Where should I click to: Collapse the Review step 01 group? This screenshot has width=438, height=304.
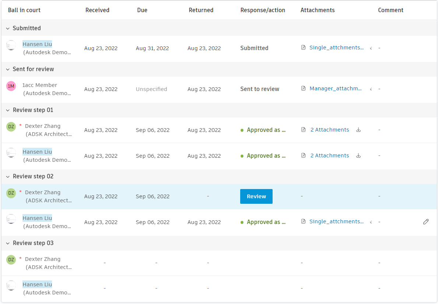coord(8,110)
